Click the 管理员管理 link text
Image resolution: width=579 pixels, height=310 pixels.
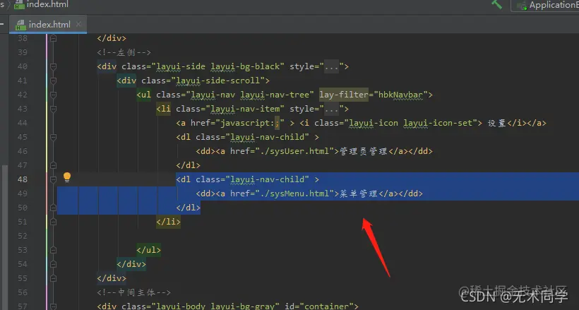(363, 151)
